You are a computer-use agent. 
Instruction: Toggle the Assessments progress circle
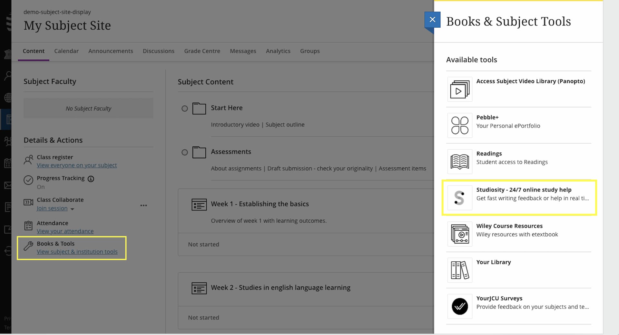click(185, 152)
